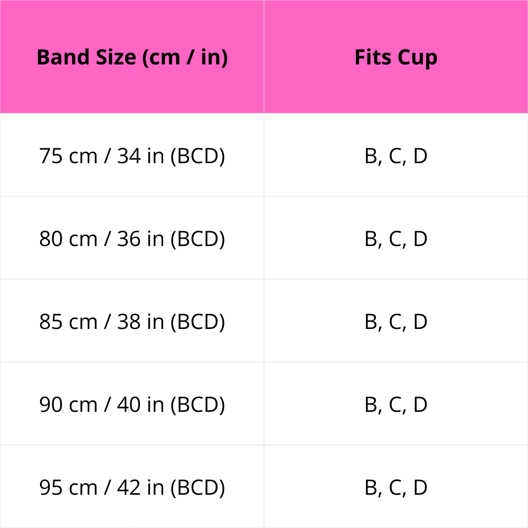Click the Fits Cup value for 80 cm
Viewport: 528px width, 528px height.
point(396,239)
